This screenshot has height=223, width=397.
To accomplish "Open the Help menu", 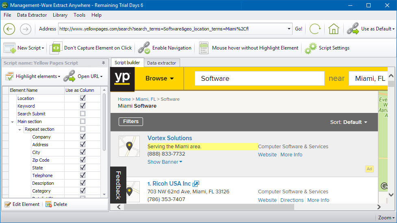I will [96, 15].
